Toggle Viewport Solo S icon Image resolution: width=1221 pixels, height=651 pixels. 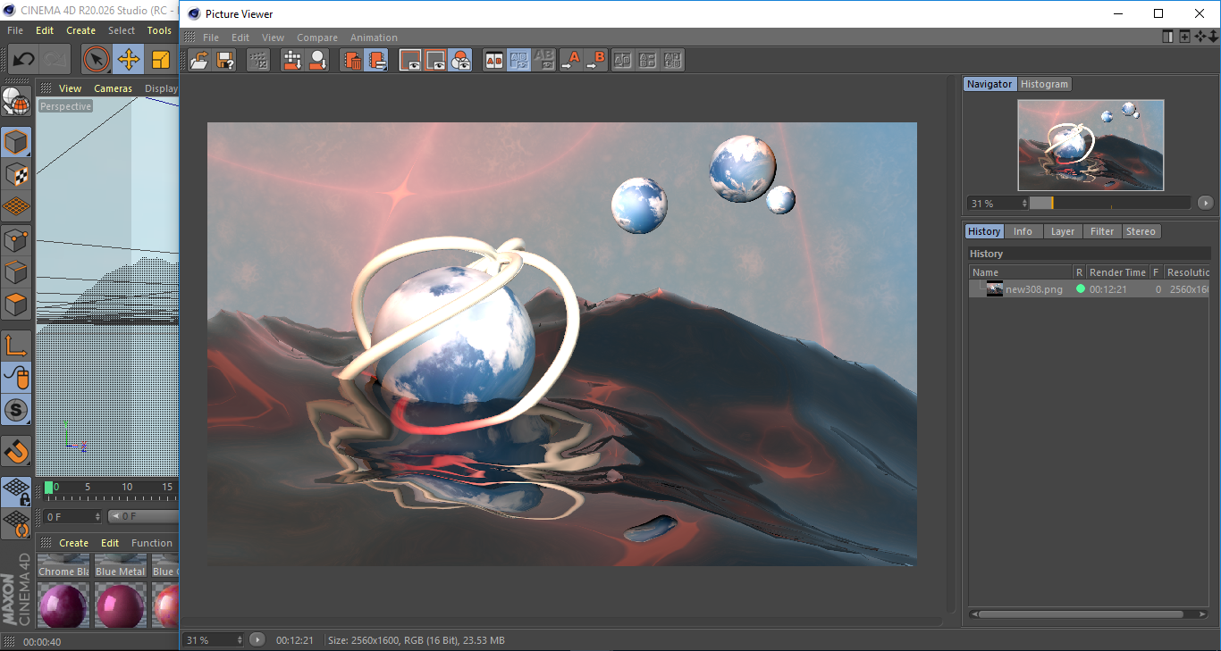pos(16,411)
